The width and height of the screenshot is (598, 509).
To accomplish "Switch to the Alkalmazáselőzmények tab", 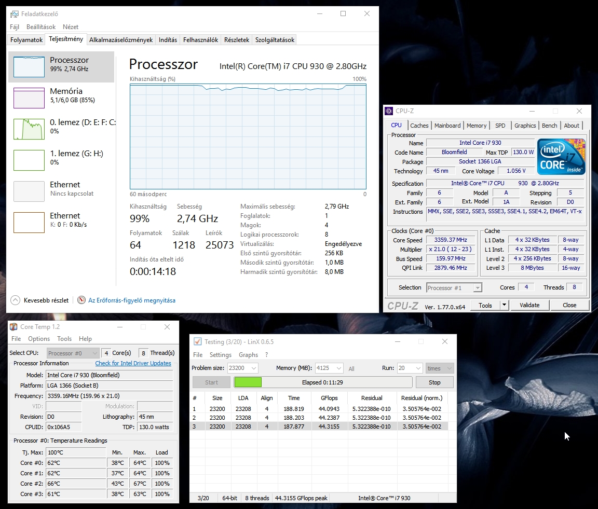I will tap(121, 39).
